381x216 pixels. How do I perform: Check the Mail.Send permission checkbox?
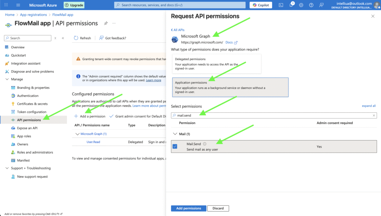tap(175, 146)
